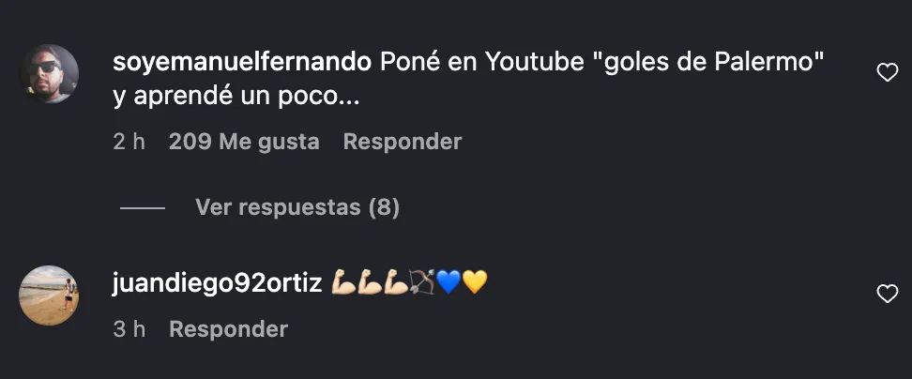Click the "y aprendé un poco..." text

pos(236,97)
